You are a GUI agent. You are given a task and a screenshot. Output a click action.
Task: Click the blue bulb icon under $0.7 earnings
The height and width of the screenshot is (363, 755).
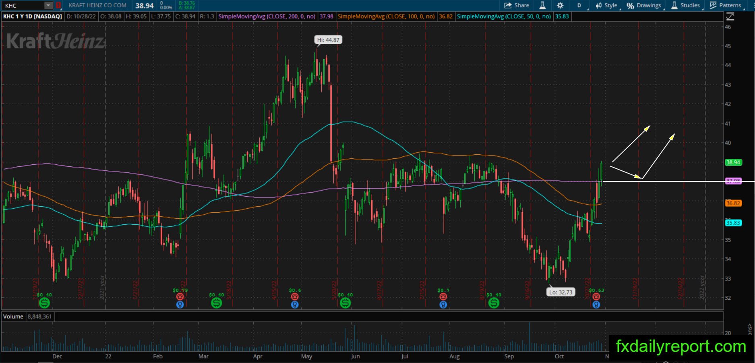pyautogui.click(x=443, y=305)
